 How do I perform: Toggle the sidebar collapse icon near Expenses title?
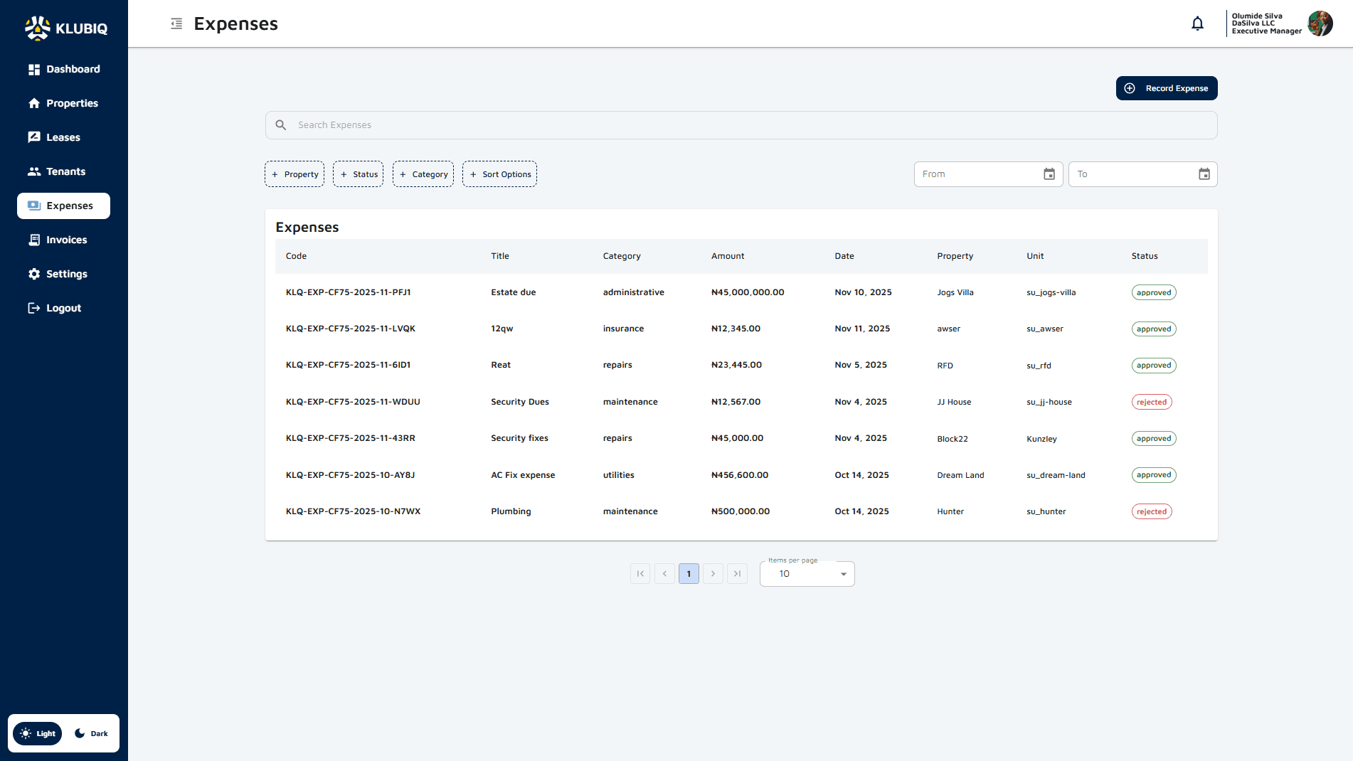point(176,23)
